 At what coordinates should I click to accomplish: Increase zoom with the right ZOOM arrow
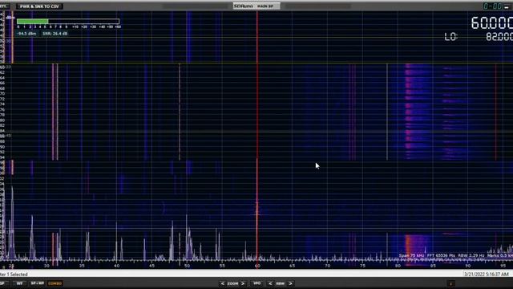click(x=243, y=283)
